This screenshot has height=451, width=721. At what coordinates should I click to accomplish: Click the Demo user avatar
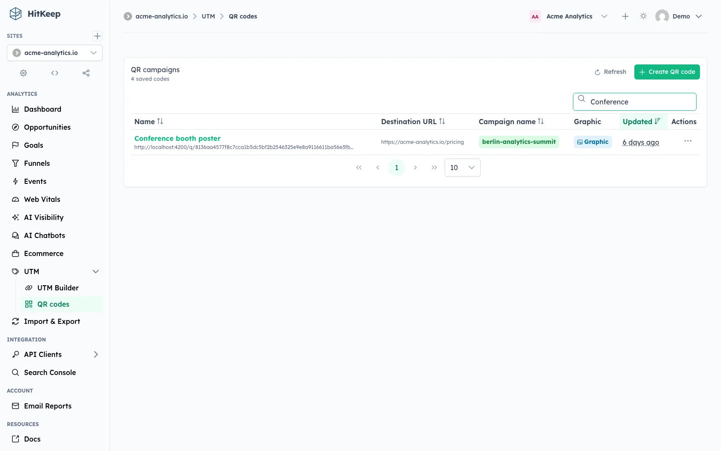click(x=662, y=16)
